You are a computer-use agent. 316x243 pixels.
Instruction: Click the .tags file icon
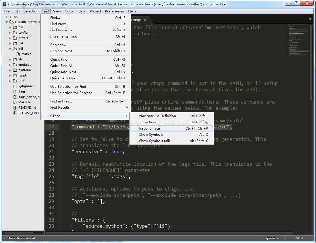(x=15, y=91)
